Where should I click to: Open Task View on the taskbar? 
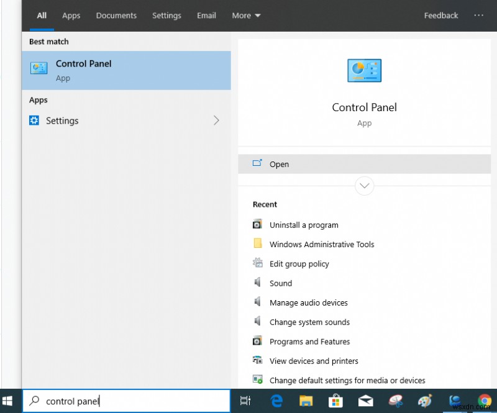coord(245,401)
